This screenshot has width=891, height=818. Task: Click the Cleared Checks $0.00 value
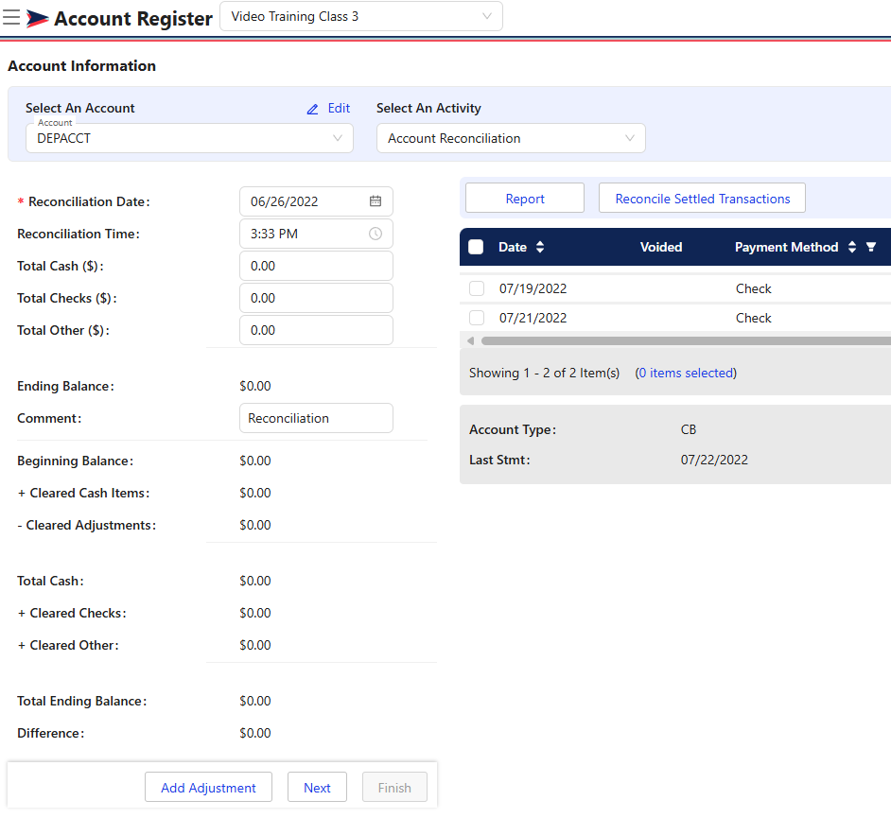coord(255,613)
